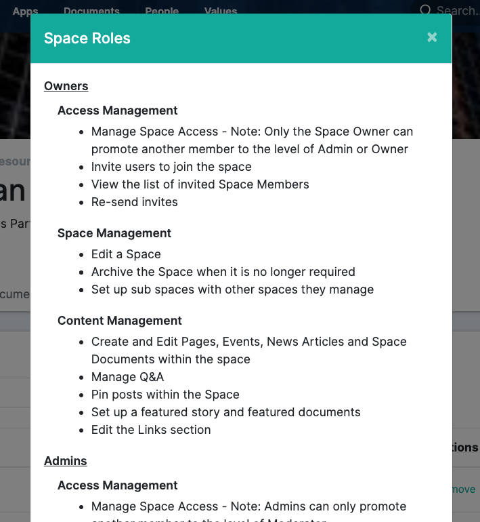
Task: Click 'Set up a featured story' bullet
Action: tap(226, 412)
